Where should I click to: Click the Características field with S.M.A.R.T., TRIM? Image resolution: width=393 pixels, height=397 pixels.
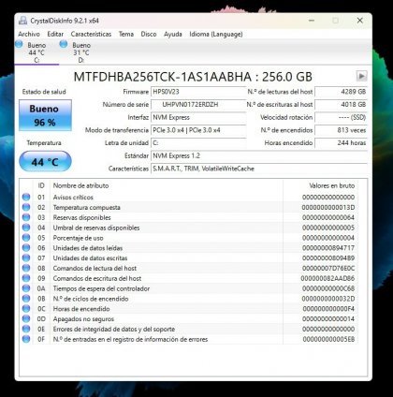259,169
